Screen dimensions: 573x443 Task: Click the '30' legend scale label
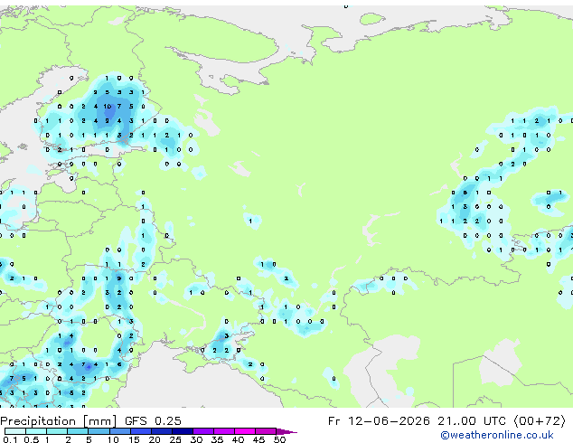196,439
